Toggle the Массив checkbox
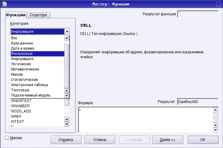This screenshot has height=148, width=223. point(7,138)
